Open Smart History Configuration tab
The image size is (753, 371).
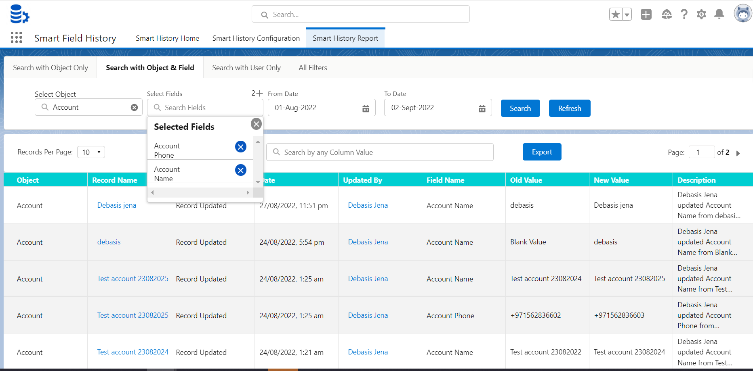pos(256,38)
